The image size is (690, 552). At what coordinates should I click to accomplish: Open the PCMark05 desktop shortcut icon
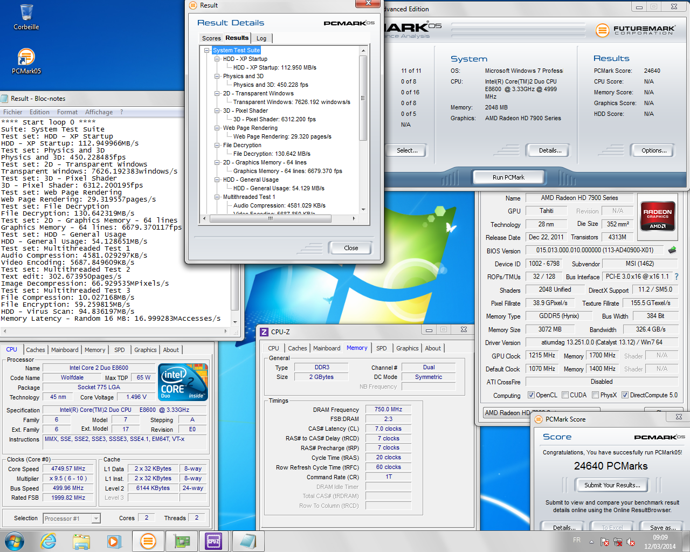click(26, 61)
